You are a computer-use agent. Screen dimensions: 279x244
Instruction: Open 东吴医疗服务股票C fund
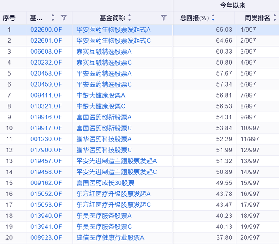pos(104,227)
